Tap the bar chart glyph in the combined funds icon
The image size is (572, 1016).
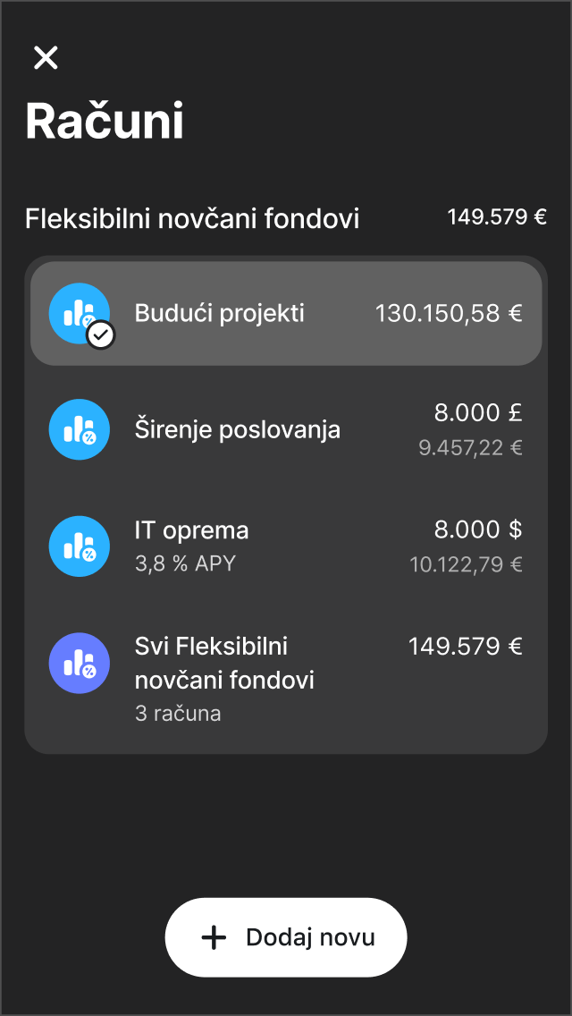point(76,660)
